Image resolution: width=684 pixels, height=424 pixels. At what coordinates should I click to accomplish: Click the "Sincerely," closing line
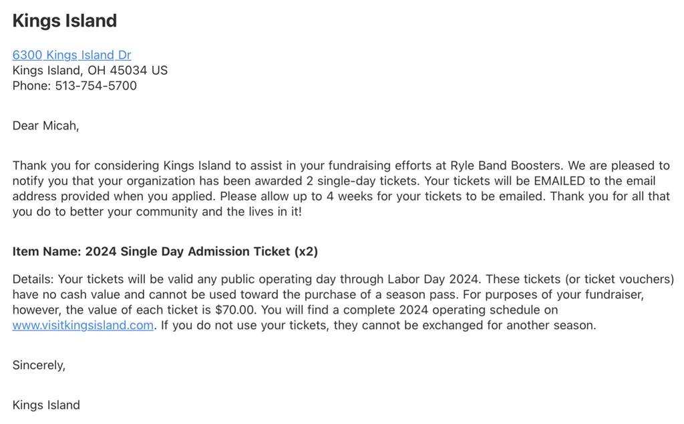coord(39,365)
